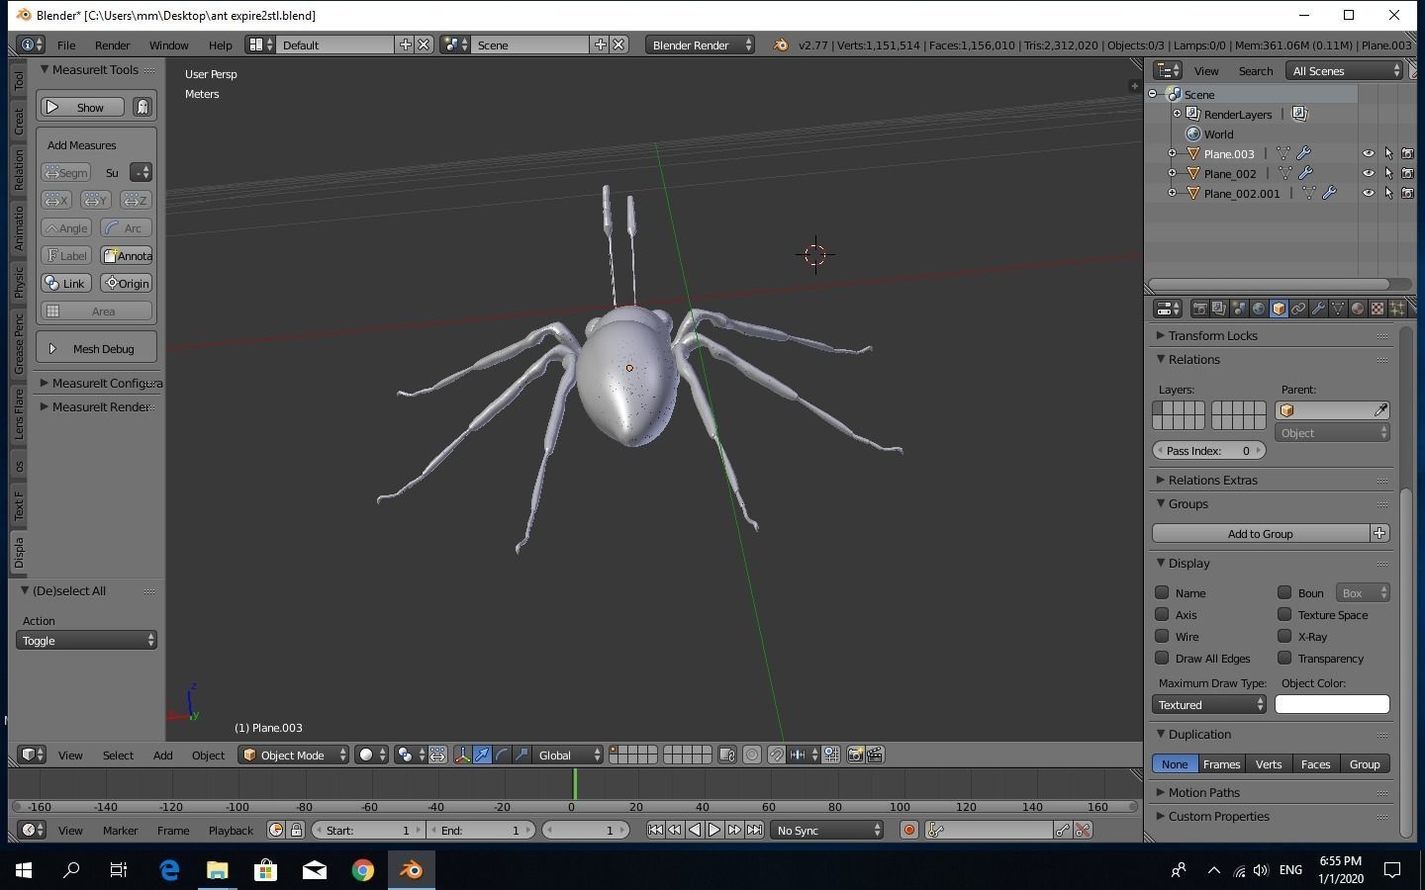The height and width of the screenshot is (890, 1425).
Task: Open the Particles properties tab
Action: point(1397,309)
